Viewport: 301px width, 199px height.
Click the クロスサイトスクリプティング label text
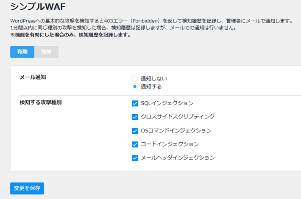tap(178, 116)
